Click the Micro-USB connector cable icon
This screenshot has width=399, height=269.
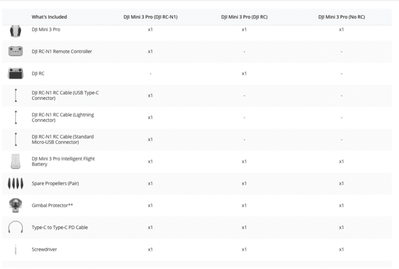(x=16, y=139)
